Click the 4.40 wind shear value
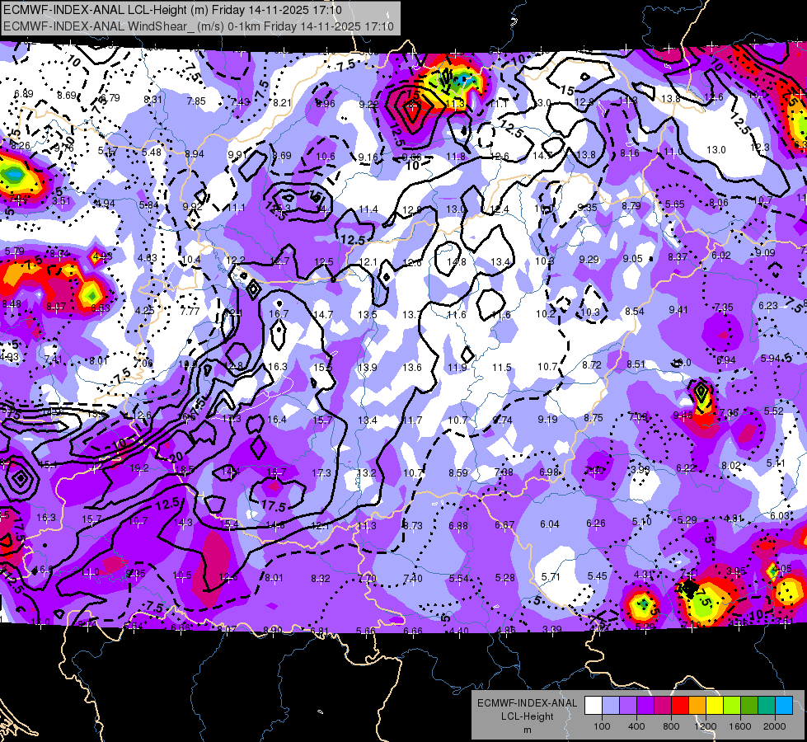Screen dimensions: 807x742 point(459,630)
